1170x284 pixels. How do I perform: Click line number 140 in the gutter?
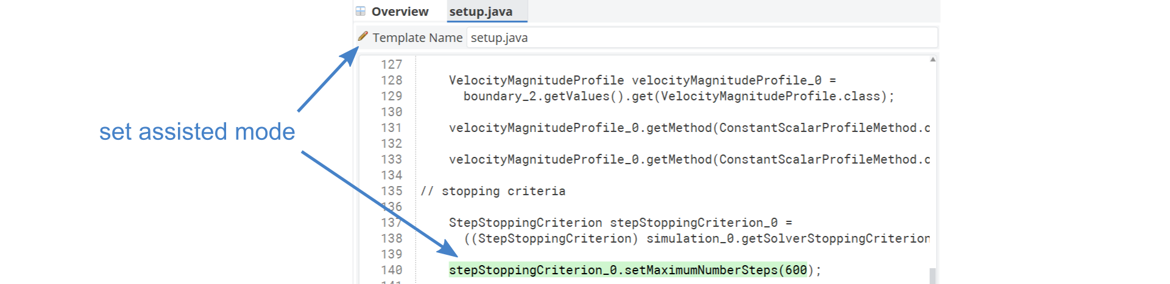391,270
